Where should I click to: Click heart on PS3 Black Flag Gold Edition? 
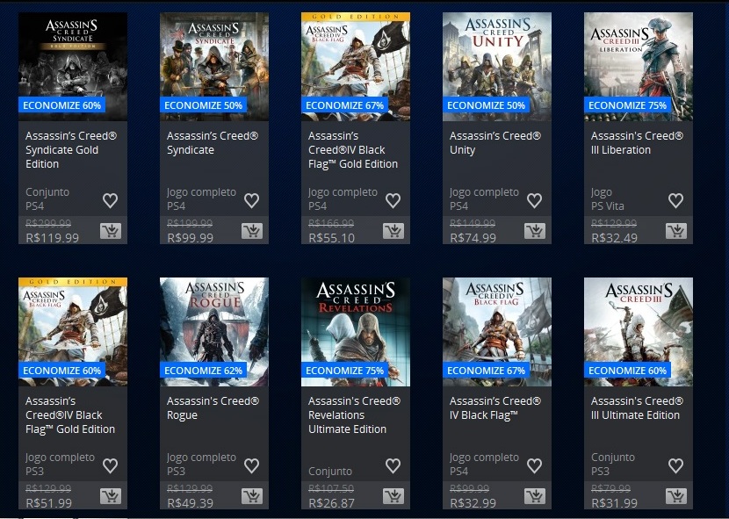pyautogui.click(x=110, y=465)
